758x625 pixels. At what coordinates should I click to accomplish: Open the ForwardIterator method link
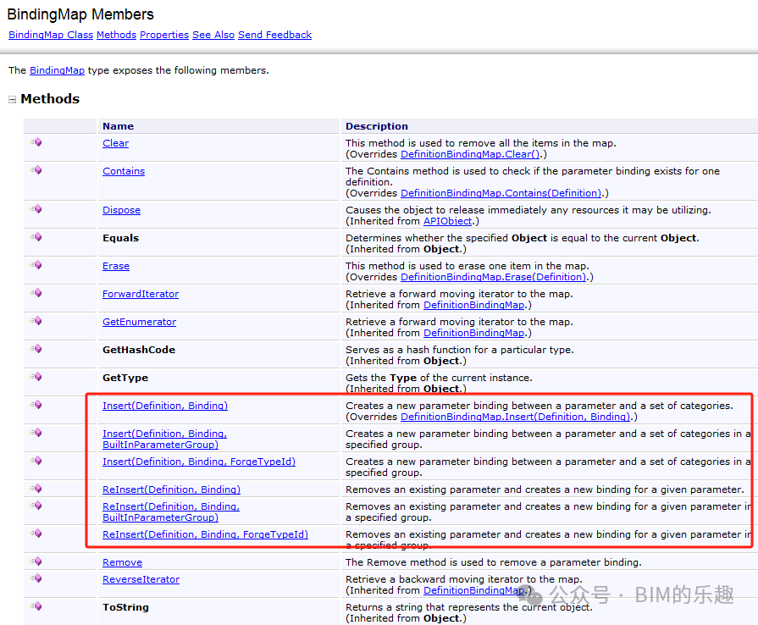click(x=141, y=294)
